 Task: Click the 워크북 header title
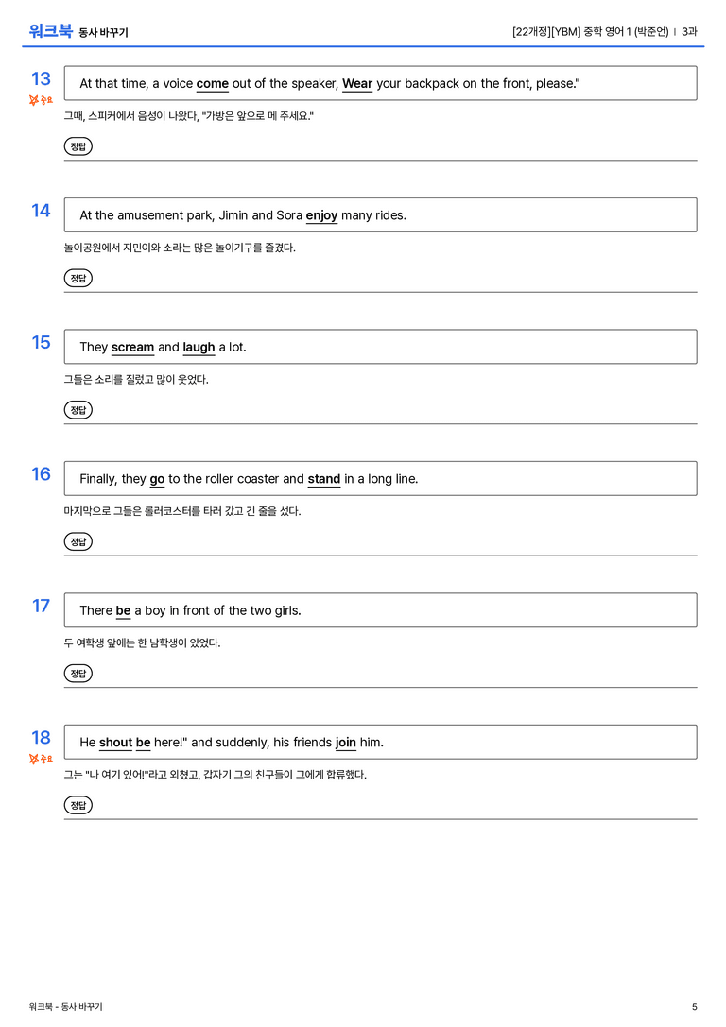click(x=50, y=31)
